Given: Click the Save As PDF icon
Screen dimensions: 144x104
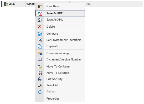Looking at the screenshot, I should (x=40, y=13).
